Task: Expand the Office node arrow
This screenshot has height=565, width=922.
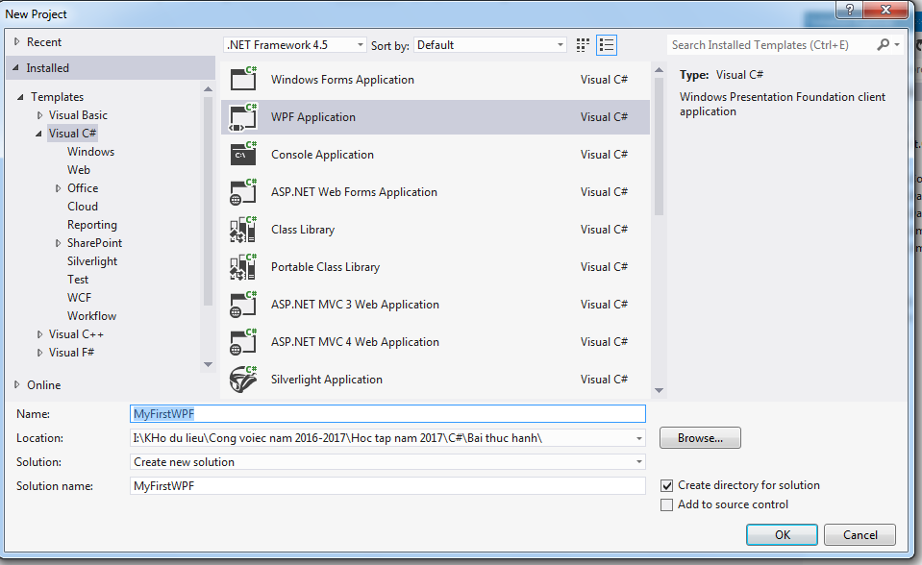Action: [58, 188]
